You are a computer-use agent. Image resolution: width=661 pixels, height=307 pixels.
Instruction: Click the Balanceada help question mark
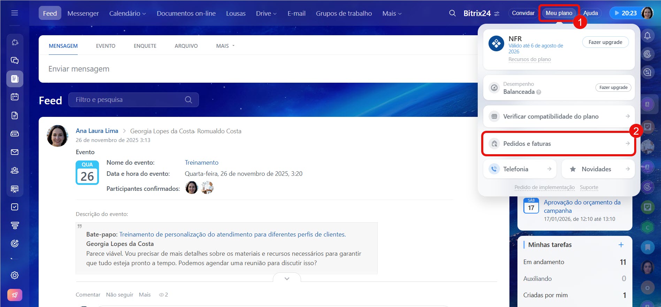(539, 92)
